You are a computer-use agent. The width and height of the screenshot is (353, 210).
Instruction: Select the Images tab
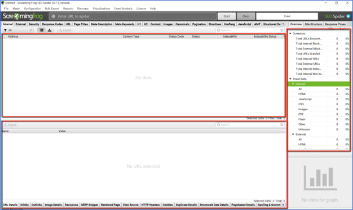pyautogui.click(x=168, y=24)
